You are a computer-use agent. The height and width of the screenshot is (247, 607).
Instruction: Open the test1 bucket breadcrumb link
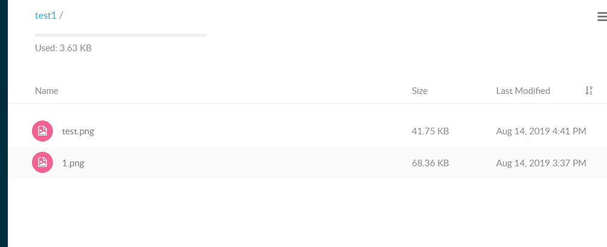[x=45, y=16]
